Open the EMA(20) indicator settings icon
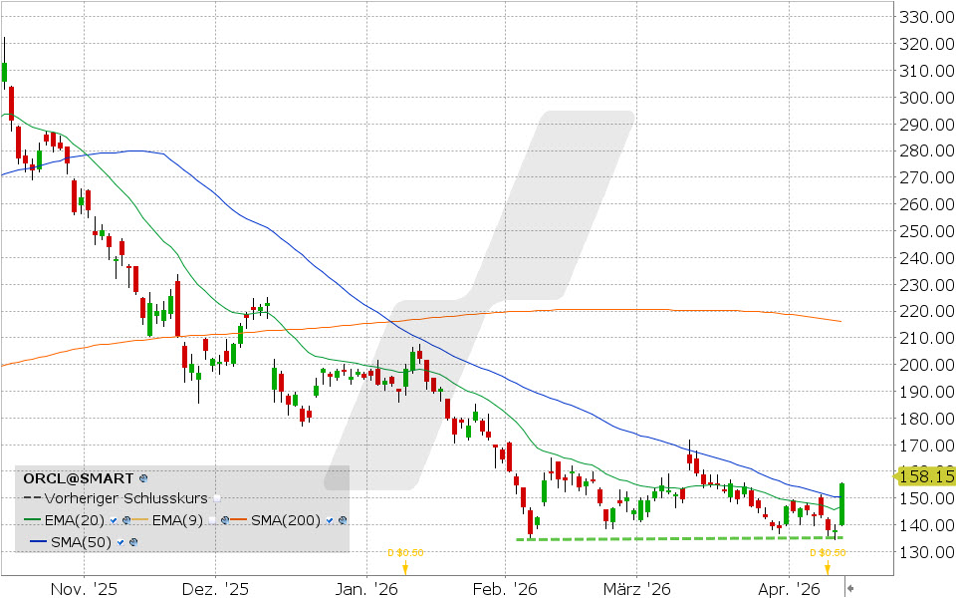 click(126, 520)
